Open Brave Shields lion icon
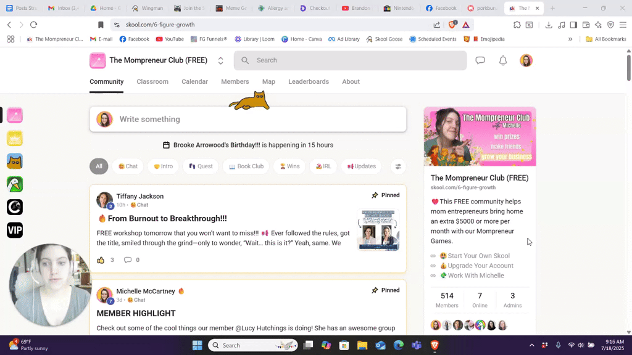 [x=452, y=25]
